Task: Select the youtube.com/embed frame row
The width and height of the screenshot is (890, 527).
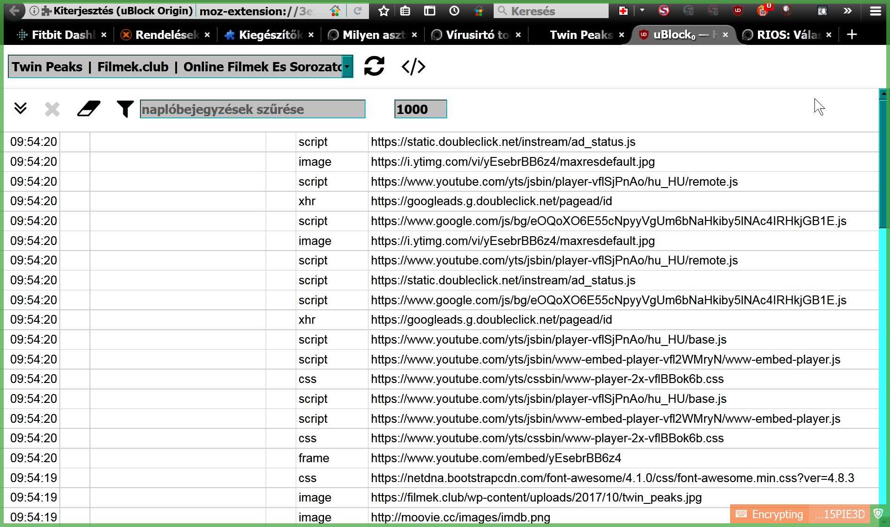Action: tap(441, 458)
